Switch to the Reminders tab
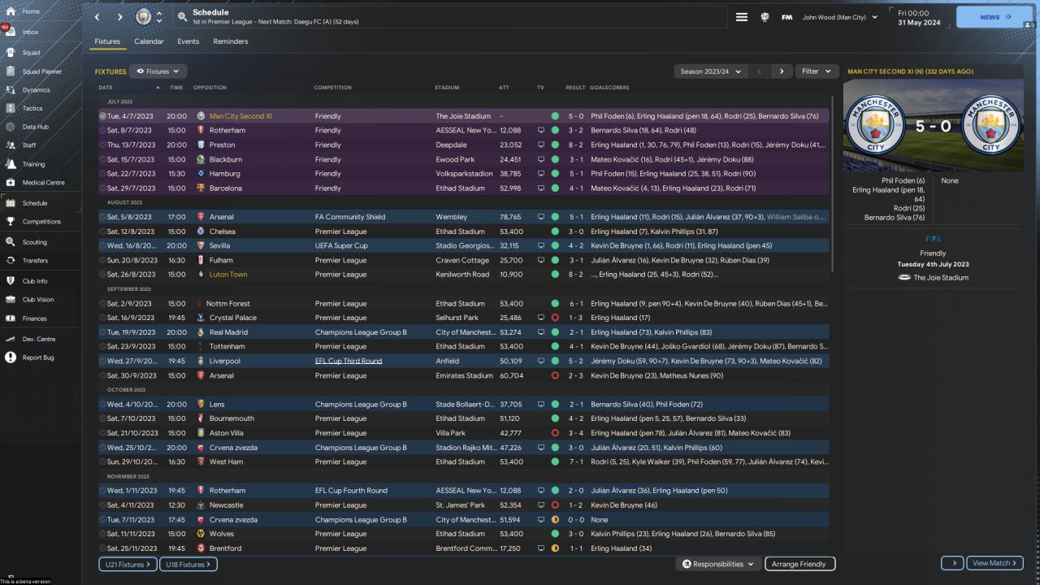 coord(231,41)
